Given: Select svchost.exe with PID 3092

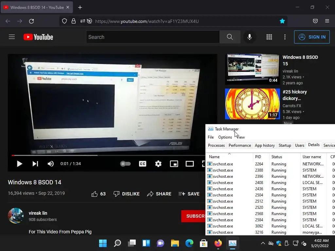Looking at the screenshot, I should coord(270,226).
